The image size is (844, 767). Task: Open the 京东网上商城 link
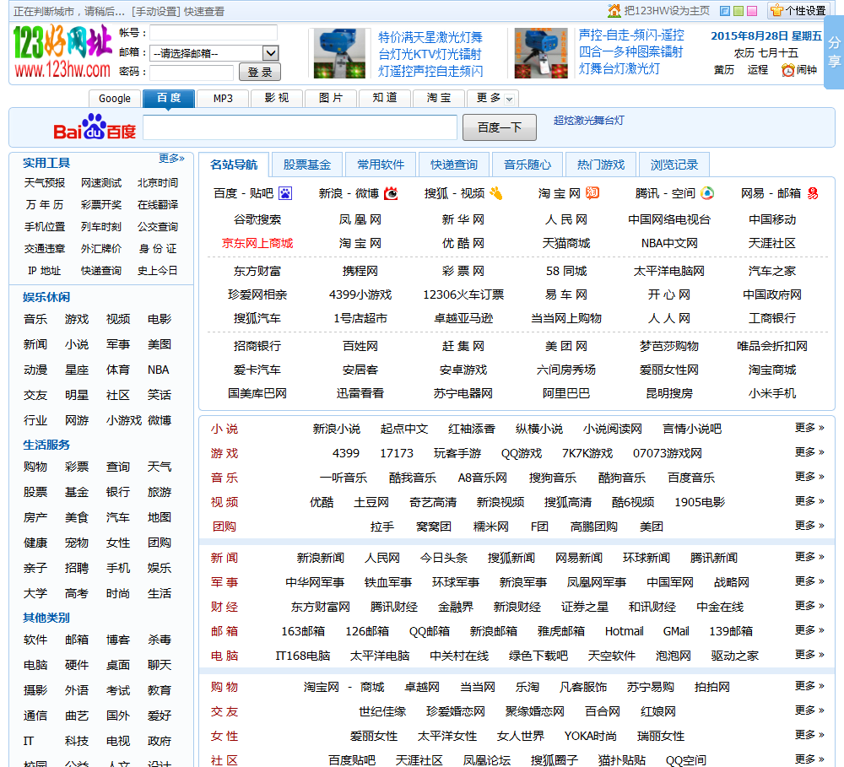(x=257, y=243)
